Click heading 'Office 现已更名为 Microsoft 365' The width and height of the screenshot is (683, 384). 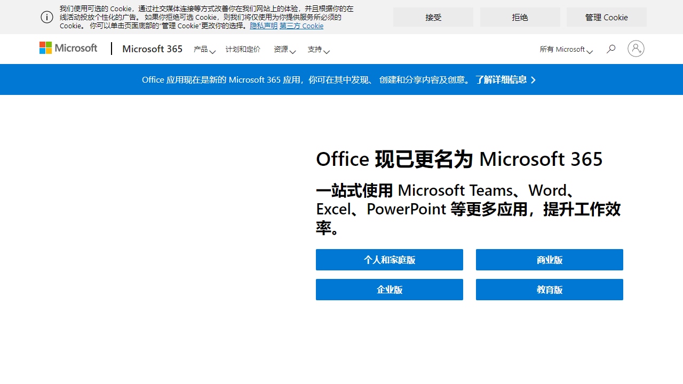coord(459,159)
